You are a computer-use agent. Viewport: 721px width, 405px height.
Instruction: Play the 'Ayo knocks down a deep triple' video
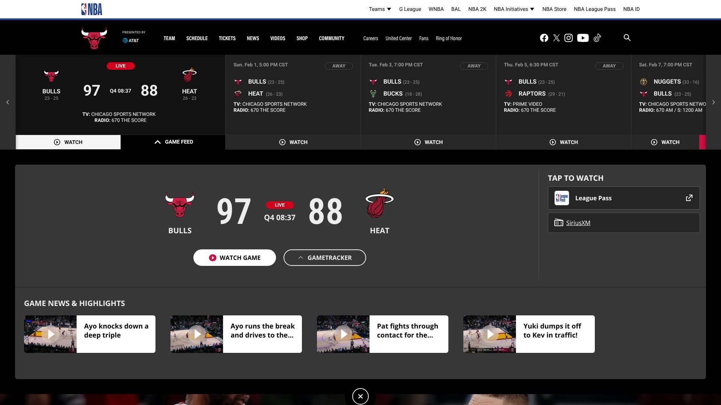51,334
